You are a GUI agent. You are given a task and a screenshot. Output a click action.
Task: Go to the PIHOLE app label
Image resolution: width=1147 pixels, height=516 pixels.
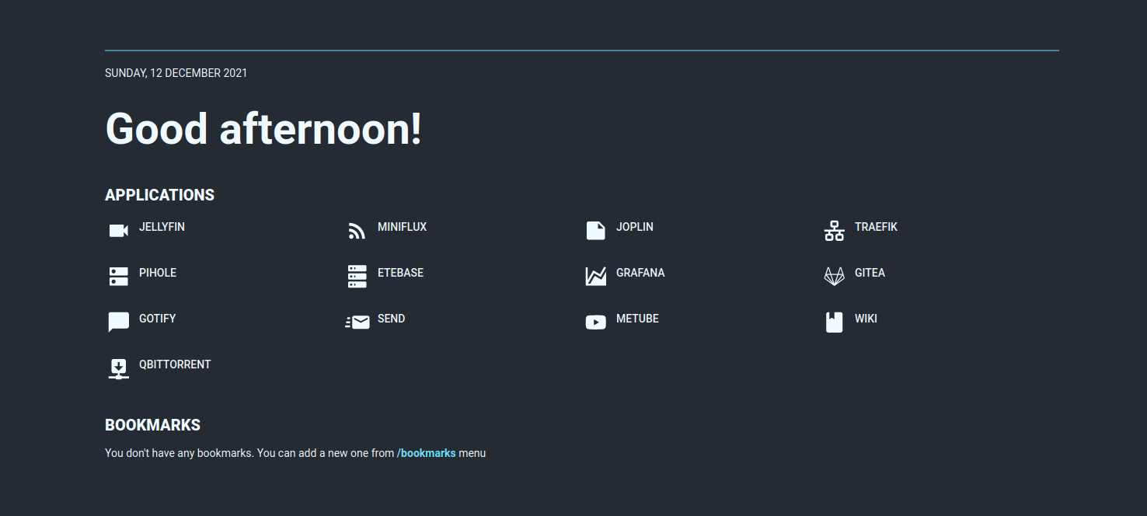[x=158, y=273]
